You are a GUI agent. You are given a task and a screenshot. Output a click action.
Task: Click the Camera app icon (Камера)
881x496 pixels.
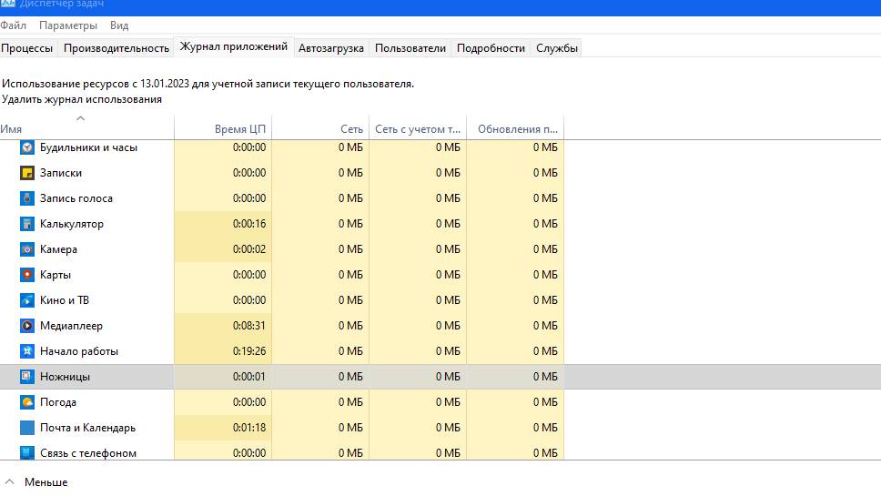pos(27,248)
